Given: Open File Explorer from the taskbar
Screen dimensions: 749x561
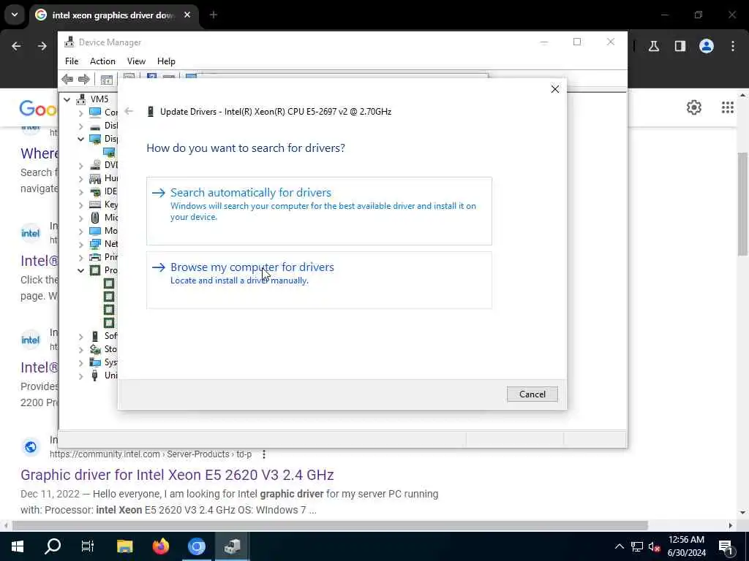Looking at the screenshot, I should click(x=124, y=546).
